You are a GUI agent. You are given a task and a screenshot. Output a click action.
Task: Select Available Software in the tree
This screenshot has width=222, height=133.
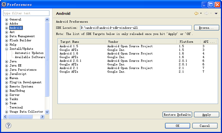[30, 57]
